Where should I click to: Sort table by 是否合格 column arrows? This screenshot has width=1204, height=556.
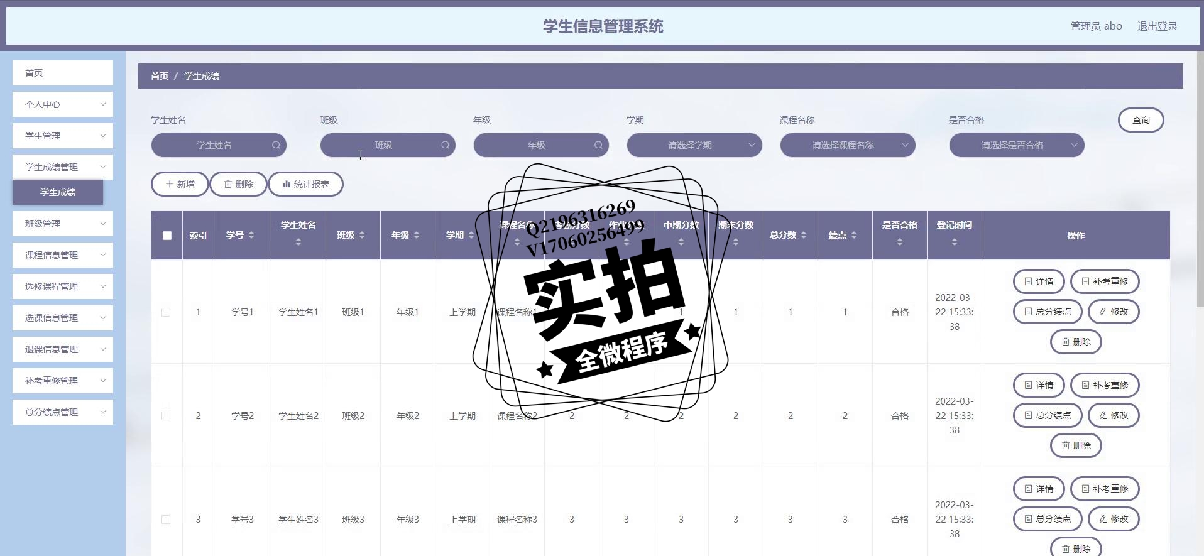(x=900, y=242)
